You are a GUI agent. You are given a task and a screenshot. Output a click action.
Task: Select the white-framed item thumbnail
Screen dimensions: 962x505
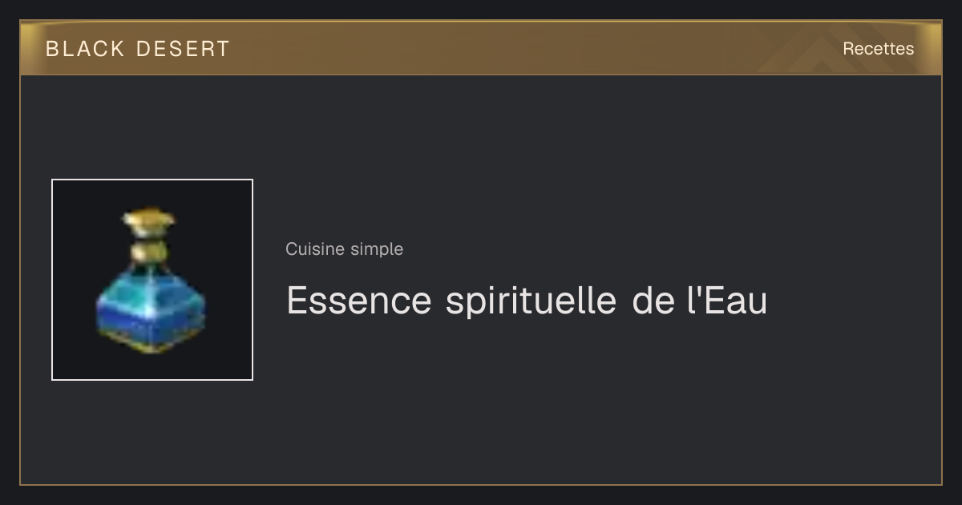pyautogui.click(x=152, y=280)
